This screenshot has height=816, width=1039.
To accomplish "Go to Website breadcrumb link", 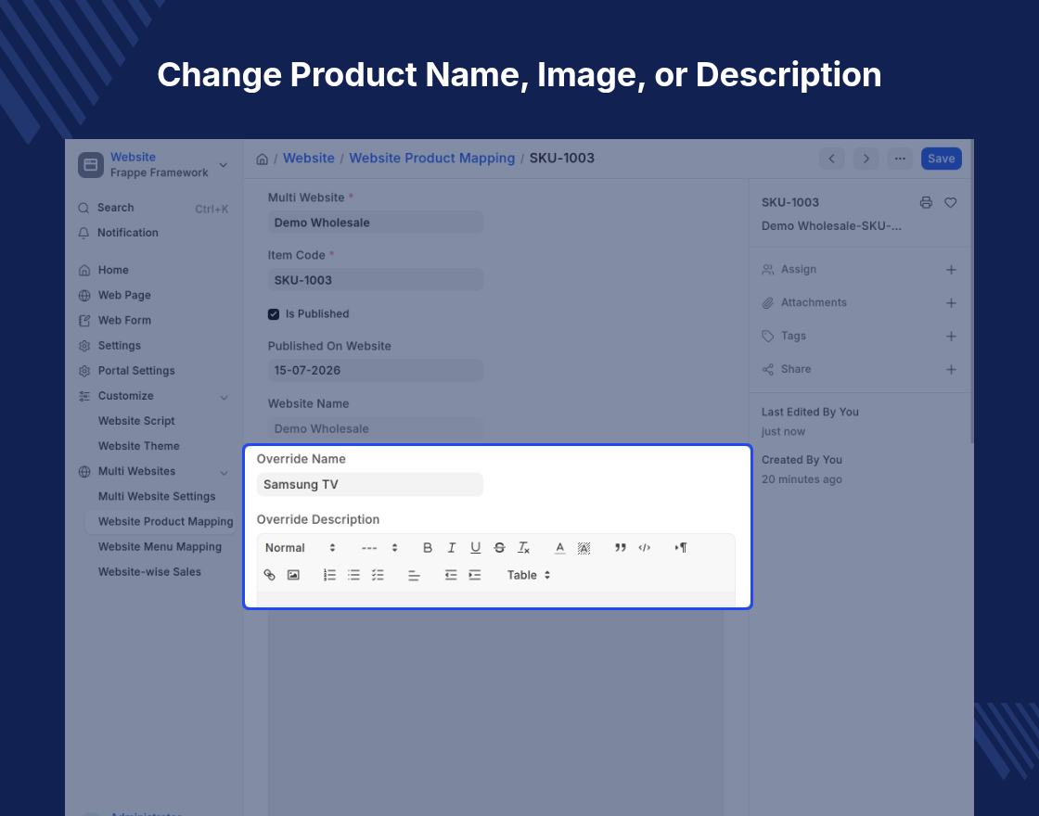I will 309,159.
